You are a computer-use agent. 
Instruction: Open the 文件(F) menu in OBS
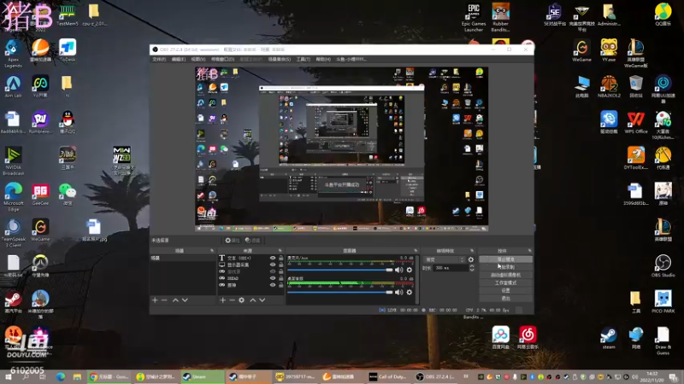point(159,59)
